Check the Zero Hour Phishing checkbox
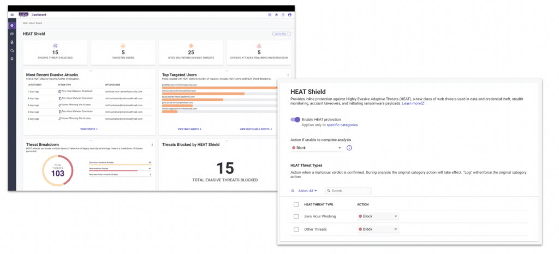The image size is (559, 254). pos(296,216)
